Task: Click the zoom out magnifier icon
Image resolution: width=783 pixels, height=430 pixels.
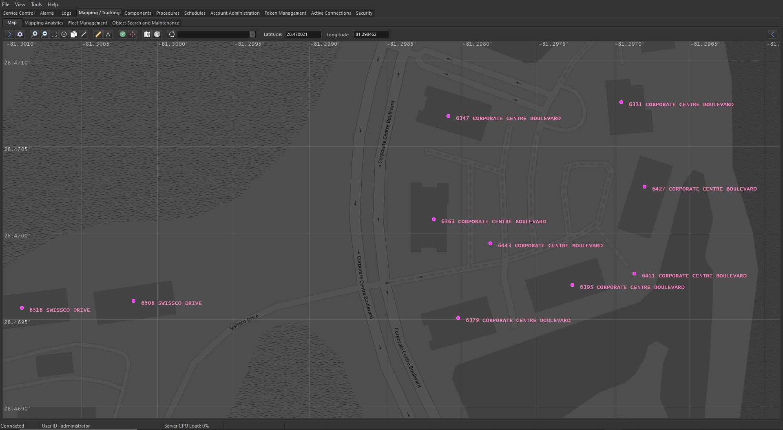Action: coord(44,34)
